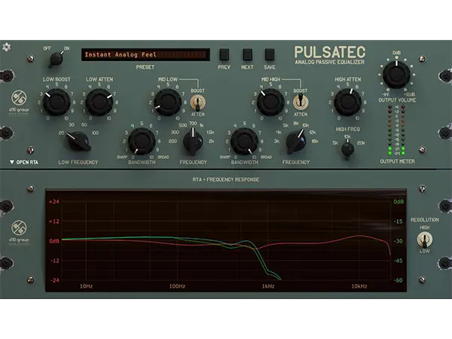This screenshot has width=452, height=339.
Task: Click the HIGH ATTEN knob
Action: pyautogui.click(x=347, y=102)
